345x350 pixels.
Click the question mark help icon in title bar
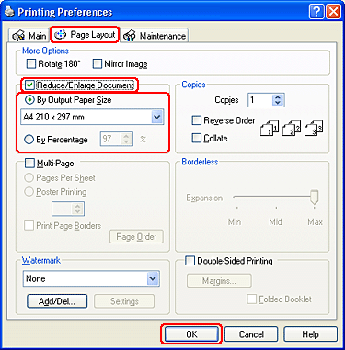[x=316, y=12]
